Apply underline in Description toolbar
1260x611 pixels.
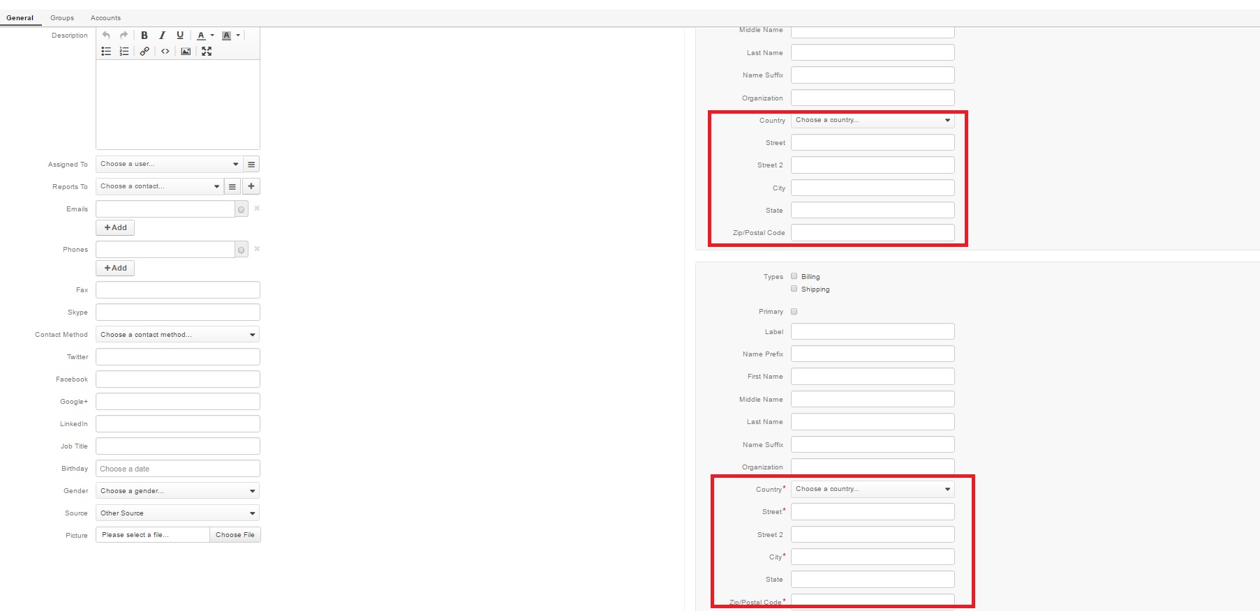click(180, 36)
